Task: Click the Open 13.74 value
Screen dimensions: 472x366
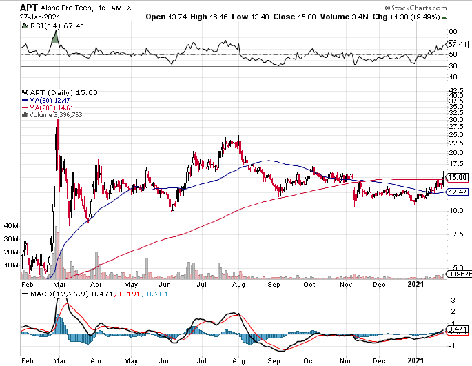Action: point(167,17)
